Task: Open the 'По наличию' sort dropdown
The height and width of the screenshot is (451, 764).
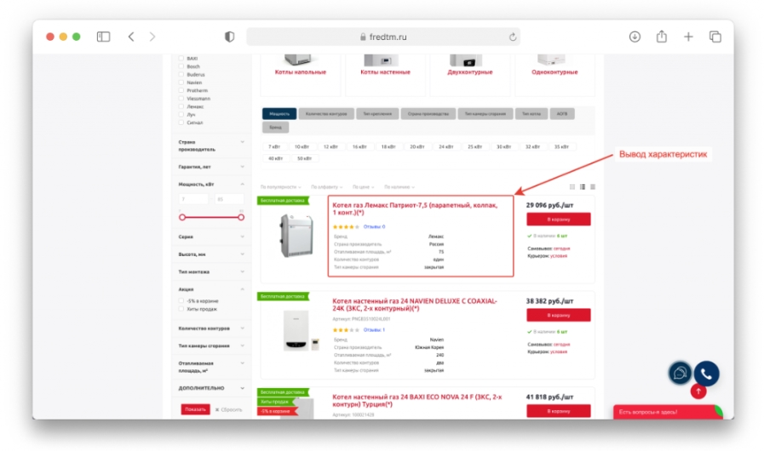Action: pyautogui.click(x=399, y=187)
